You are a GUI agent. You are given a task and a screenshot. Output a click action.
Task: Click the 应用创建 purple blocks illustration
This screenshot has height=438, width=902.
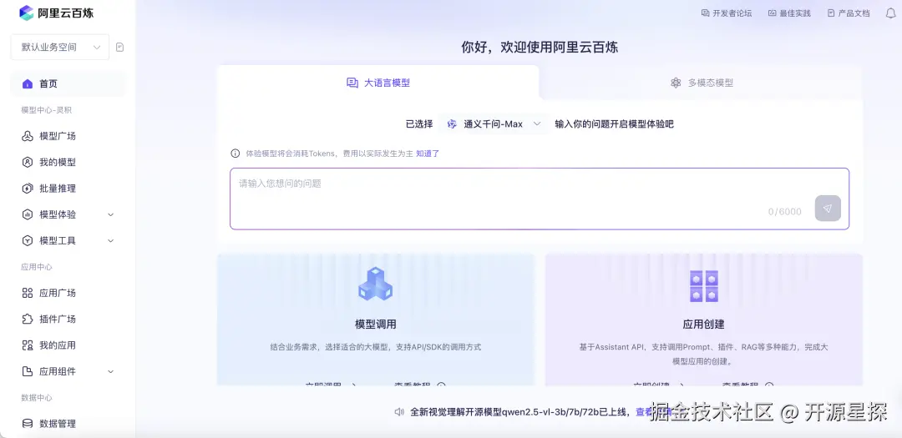pos(703,285)
